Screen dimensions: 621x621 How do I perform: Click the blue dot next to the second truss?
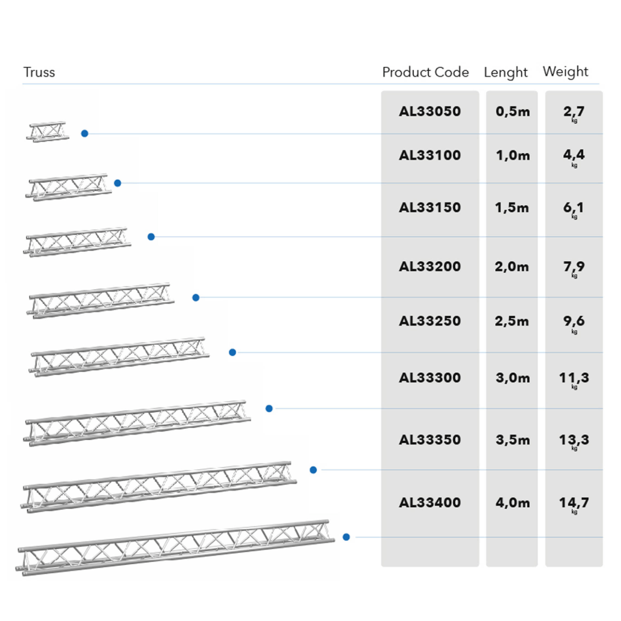(117, 183)
